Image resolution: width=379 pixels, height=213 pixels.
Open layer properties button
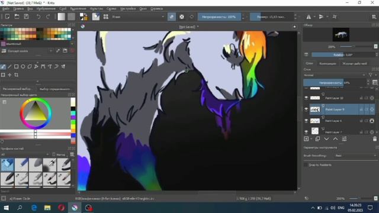point(344,139)
